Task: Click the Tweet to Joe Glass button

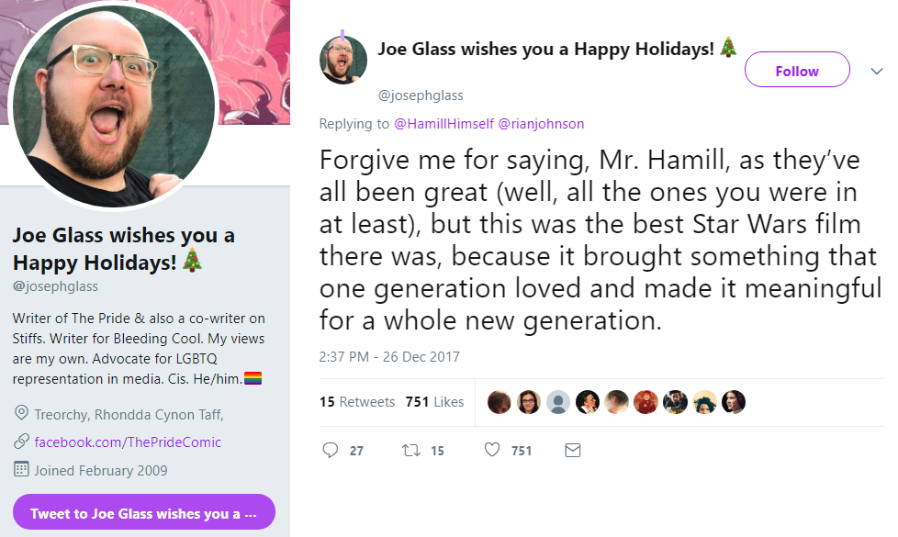Action: (x=144, y=512)
